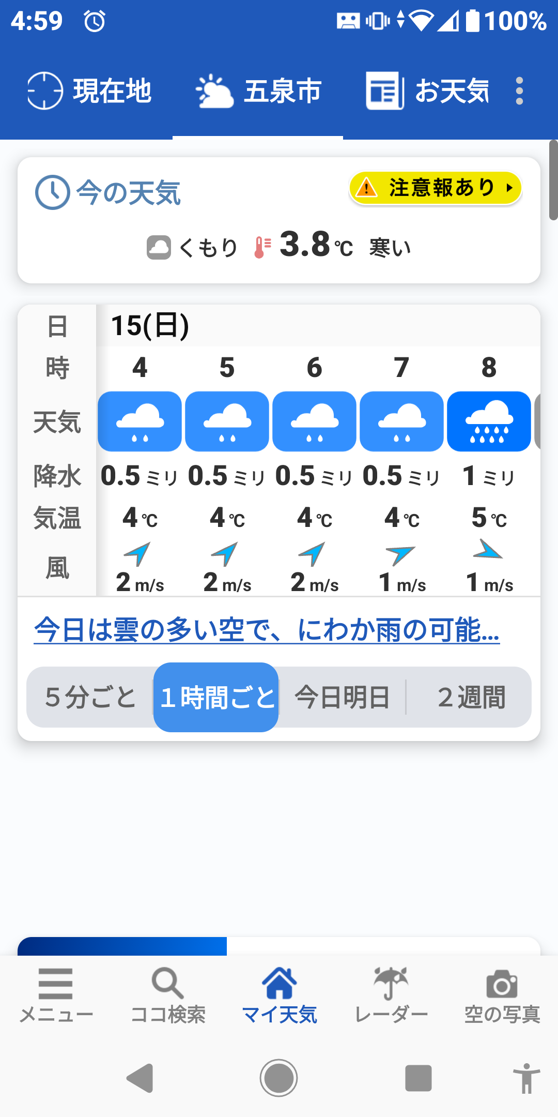Tap the blue progress bar banner
The height and width of the screenshot is (1117, 558).
122,946
